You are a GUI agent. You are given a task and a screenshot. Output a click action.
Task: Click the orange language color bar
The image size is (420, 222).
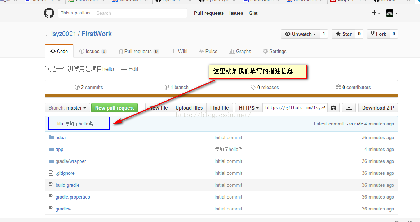point(221,96)
